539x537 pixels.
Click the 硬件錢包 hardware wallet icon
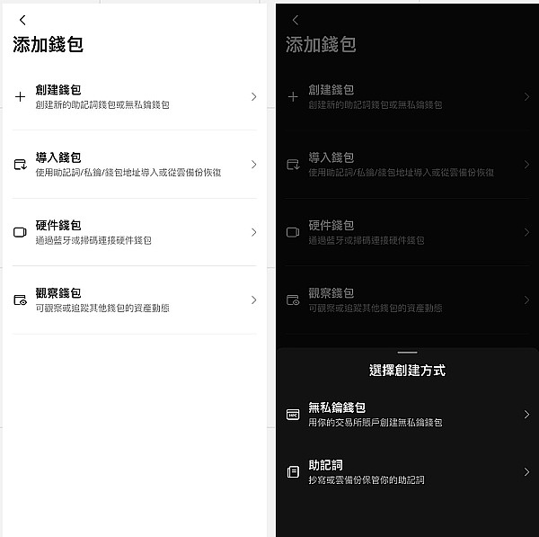tap(20, 232)
